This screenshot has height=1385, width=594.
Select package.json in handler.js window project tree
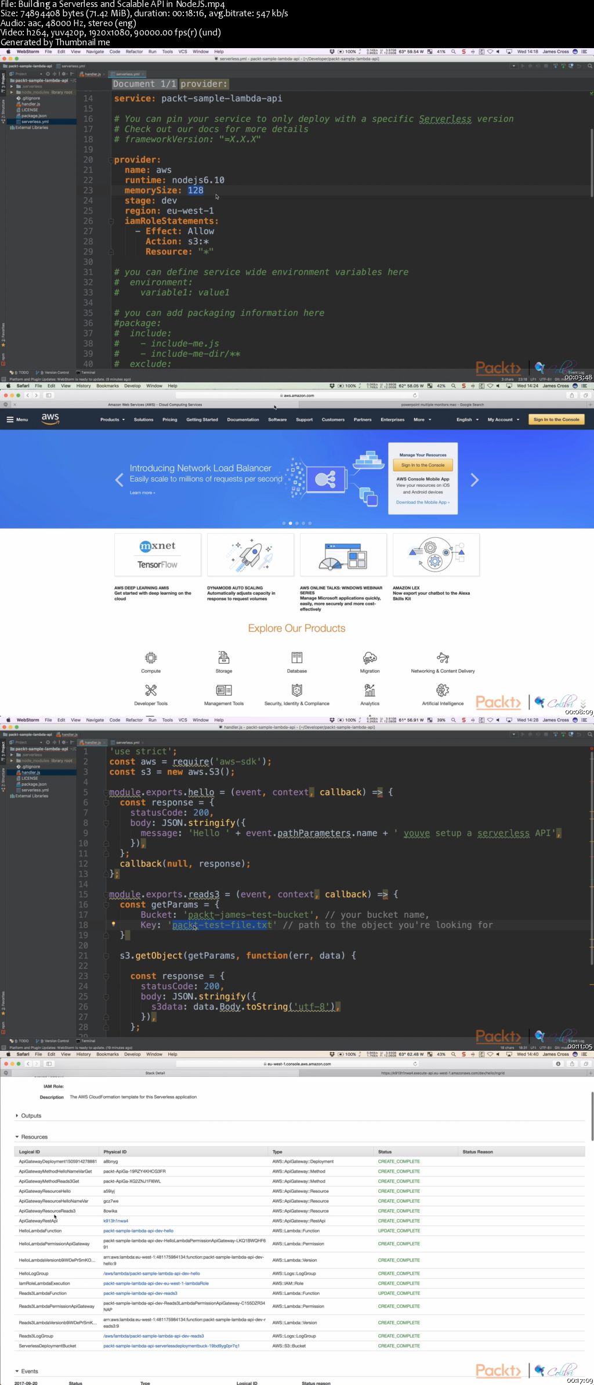click(x=34, y=784)
